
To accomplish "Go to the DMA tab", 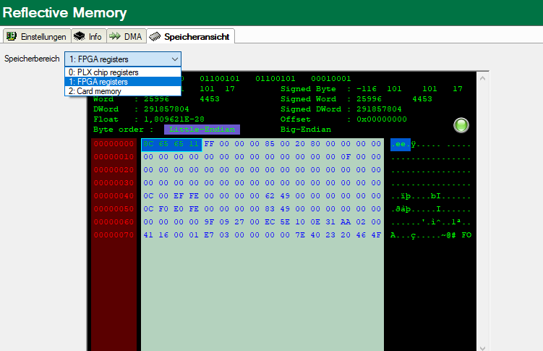I will click(x=127, y=36).
